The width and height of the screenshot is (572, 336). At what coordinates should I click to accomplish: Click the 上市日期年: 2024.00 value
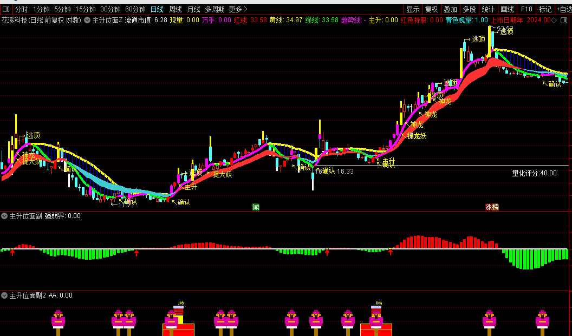click(x=520, y=21)
